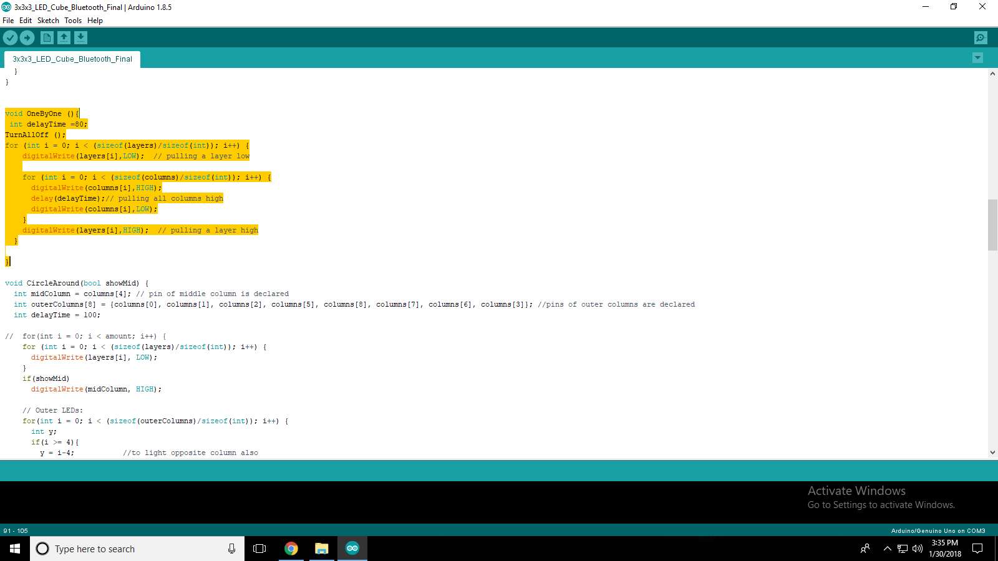Select the 3x3x3_LED_Cube_Bluetooth_Final tab
This screenshot has width=998, height=561.
[72, 59]
